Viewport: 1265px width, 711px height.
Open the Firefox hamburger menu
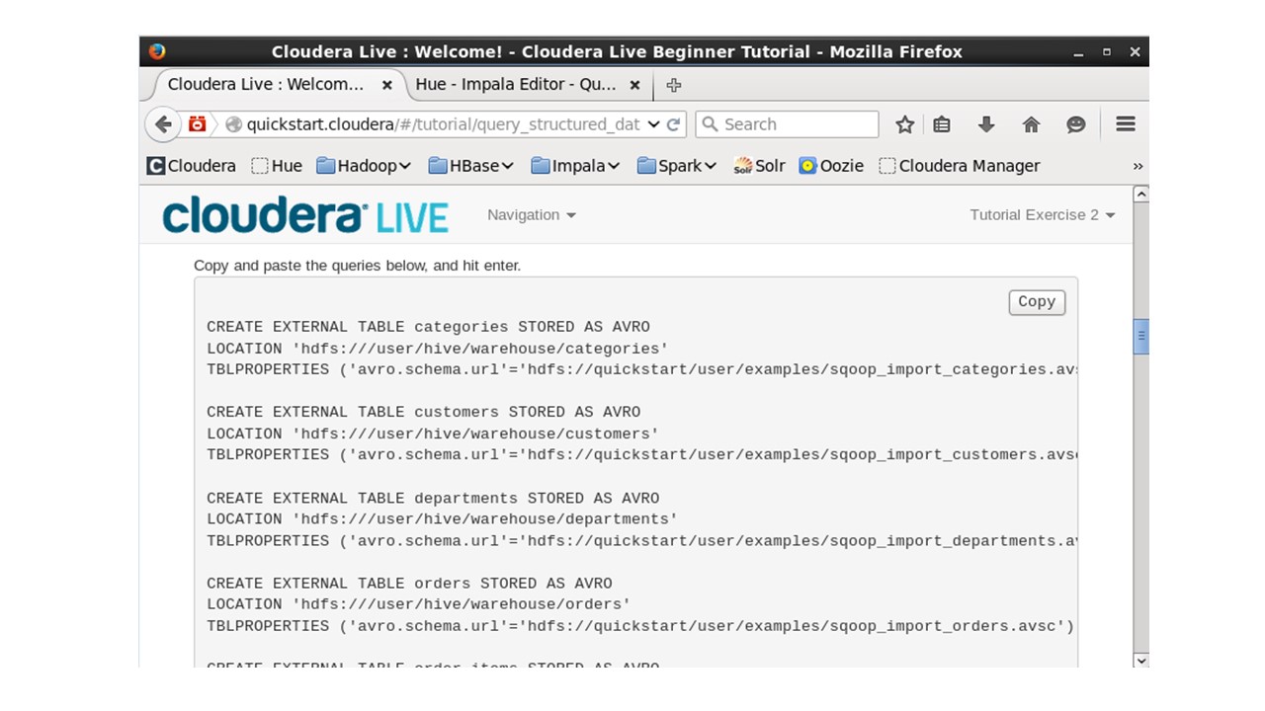click(x=1125, y=124)
